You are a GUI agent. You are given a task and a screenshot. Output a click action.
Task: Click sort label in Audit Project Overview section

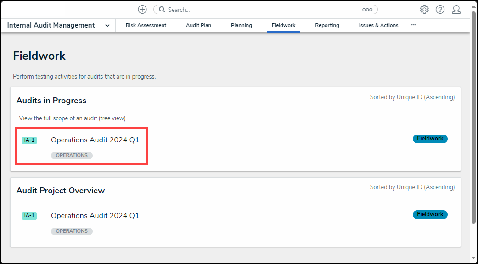(412, 187)
